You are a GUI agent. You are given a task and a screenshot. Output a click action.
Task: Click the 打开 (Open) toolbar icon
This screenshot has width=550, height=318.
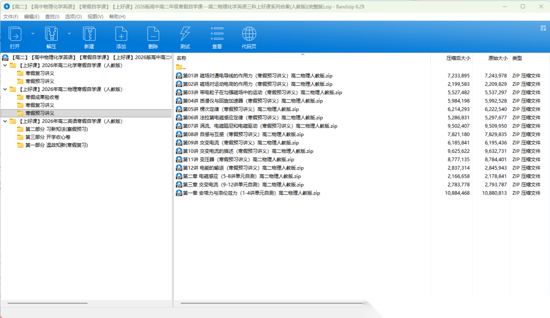[x=15, y=35]
